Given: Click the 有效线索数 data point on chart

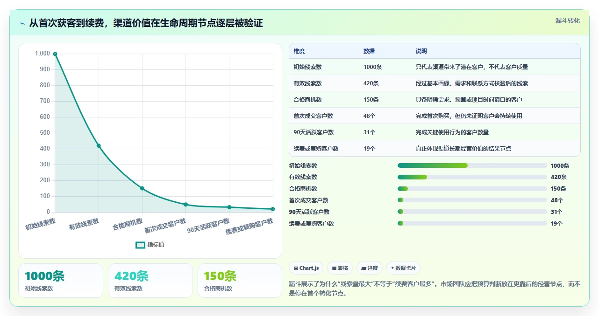Looking at the screenshot, I should pyautogui.click(x=99, y=145).
